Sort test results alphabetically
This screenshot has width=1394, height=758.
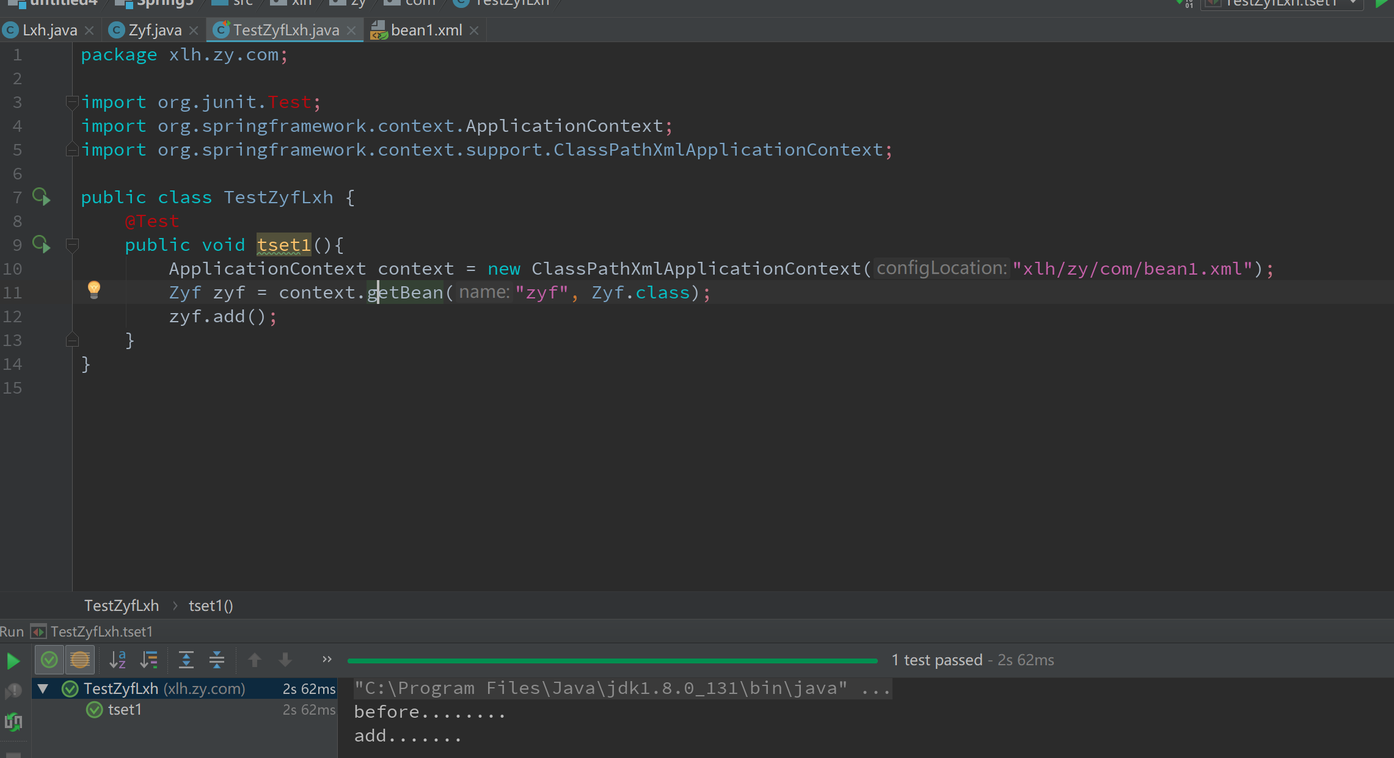tap(117, 660)
